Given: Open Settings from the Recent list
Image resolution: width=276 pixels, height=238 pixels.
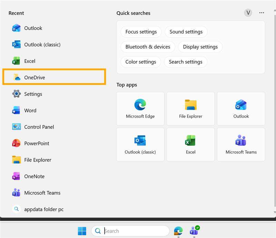Looking at the screenshot, I should click(33, 94).
